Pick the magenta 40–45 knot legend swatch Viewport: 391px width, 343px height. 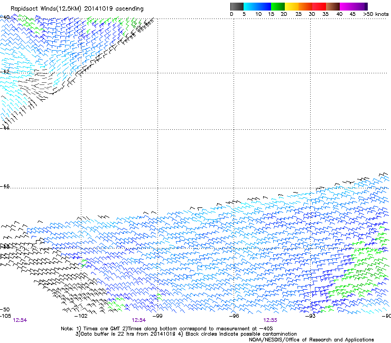[347, 6]
